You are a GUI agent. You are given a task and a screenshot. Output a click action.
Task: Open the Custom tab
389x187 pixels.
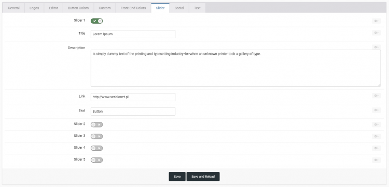pos(105,8)
